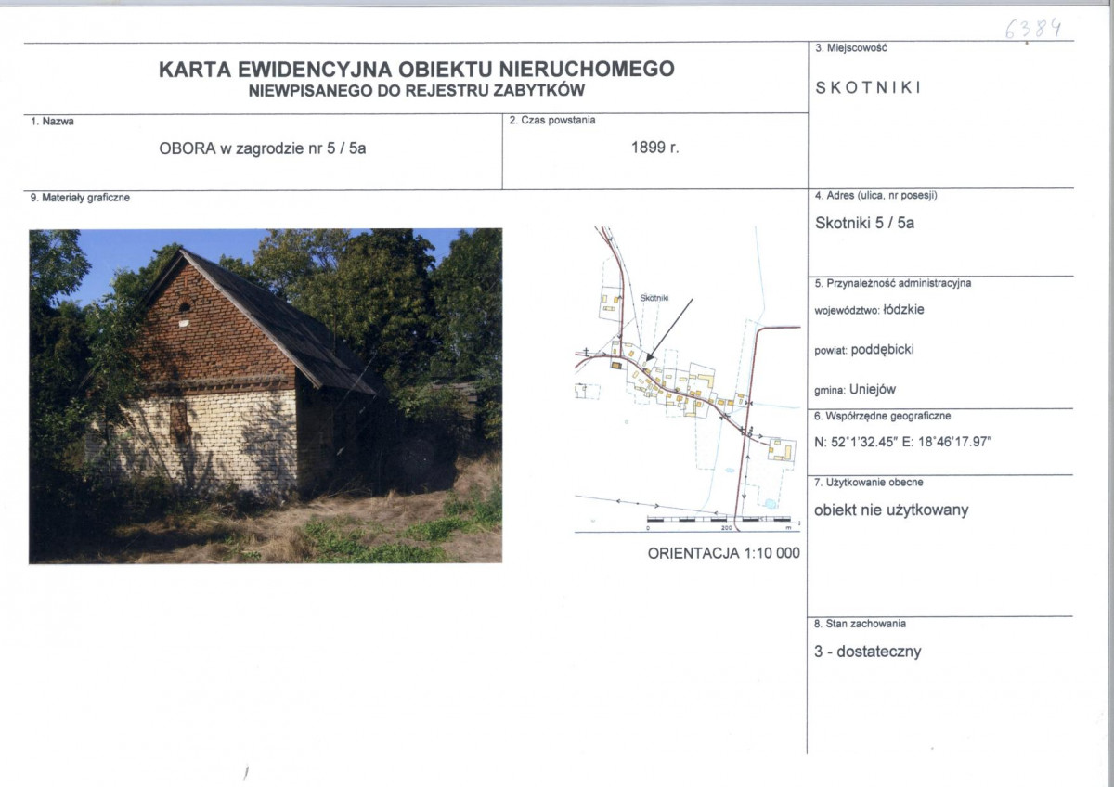This screenshot has width=1114, height=787.
Task: Click the 'Skotniki' label on the map
Action: point(654,298)
